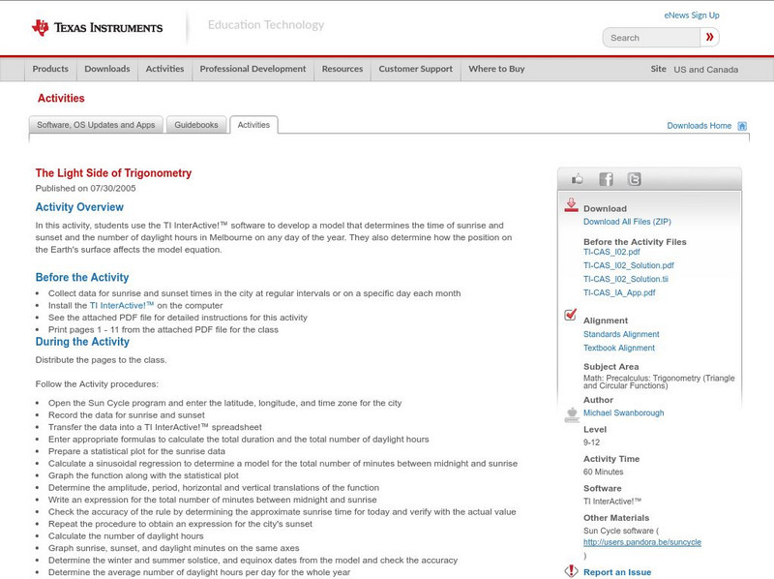Click the 60 Minutes activity time value
774x579 pixels.
pos(603,472)
